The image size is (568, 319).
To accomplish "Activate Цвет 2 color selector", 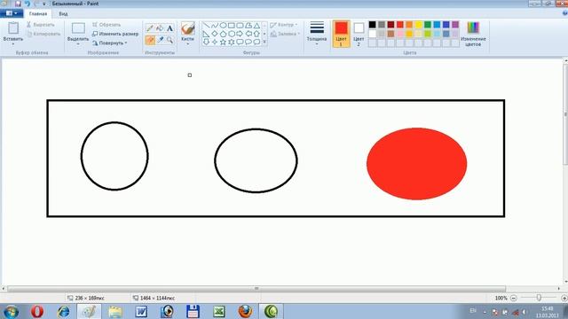I will (x=359, y=34).
